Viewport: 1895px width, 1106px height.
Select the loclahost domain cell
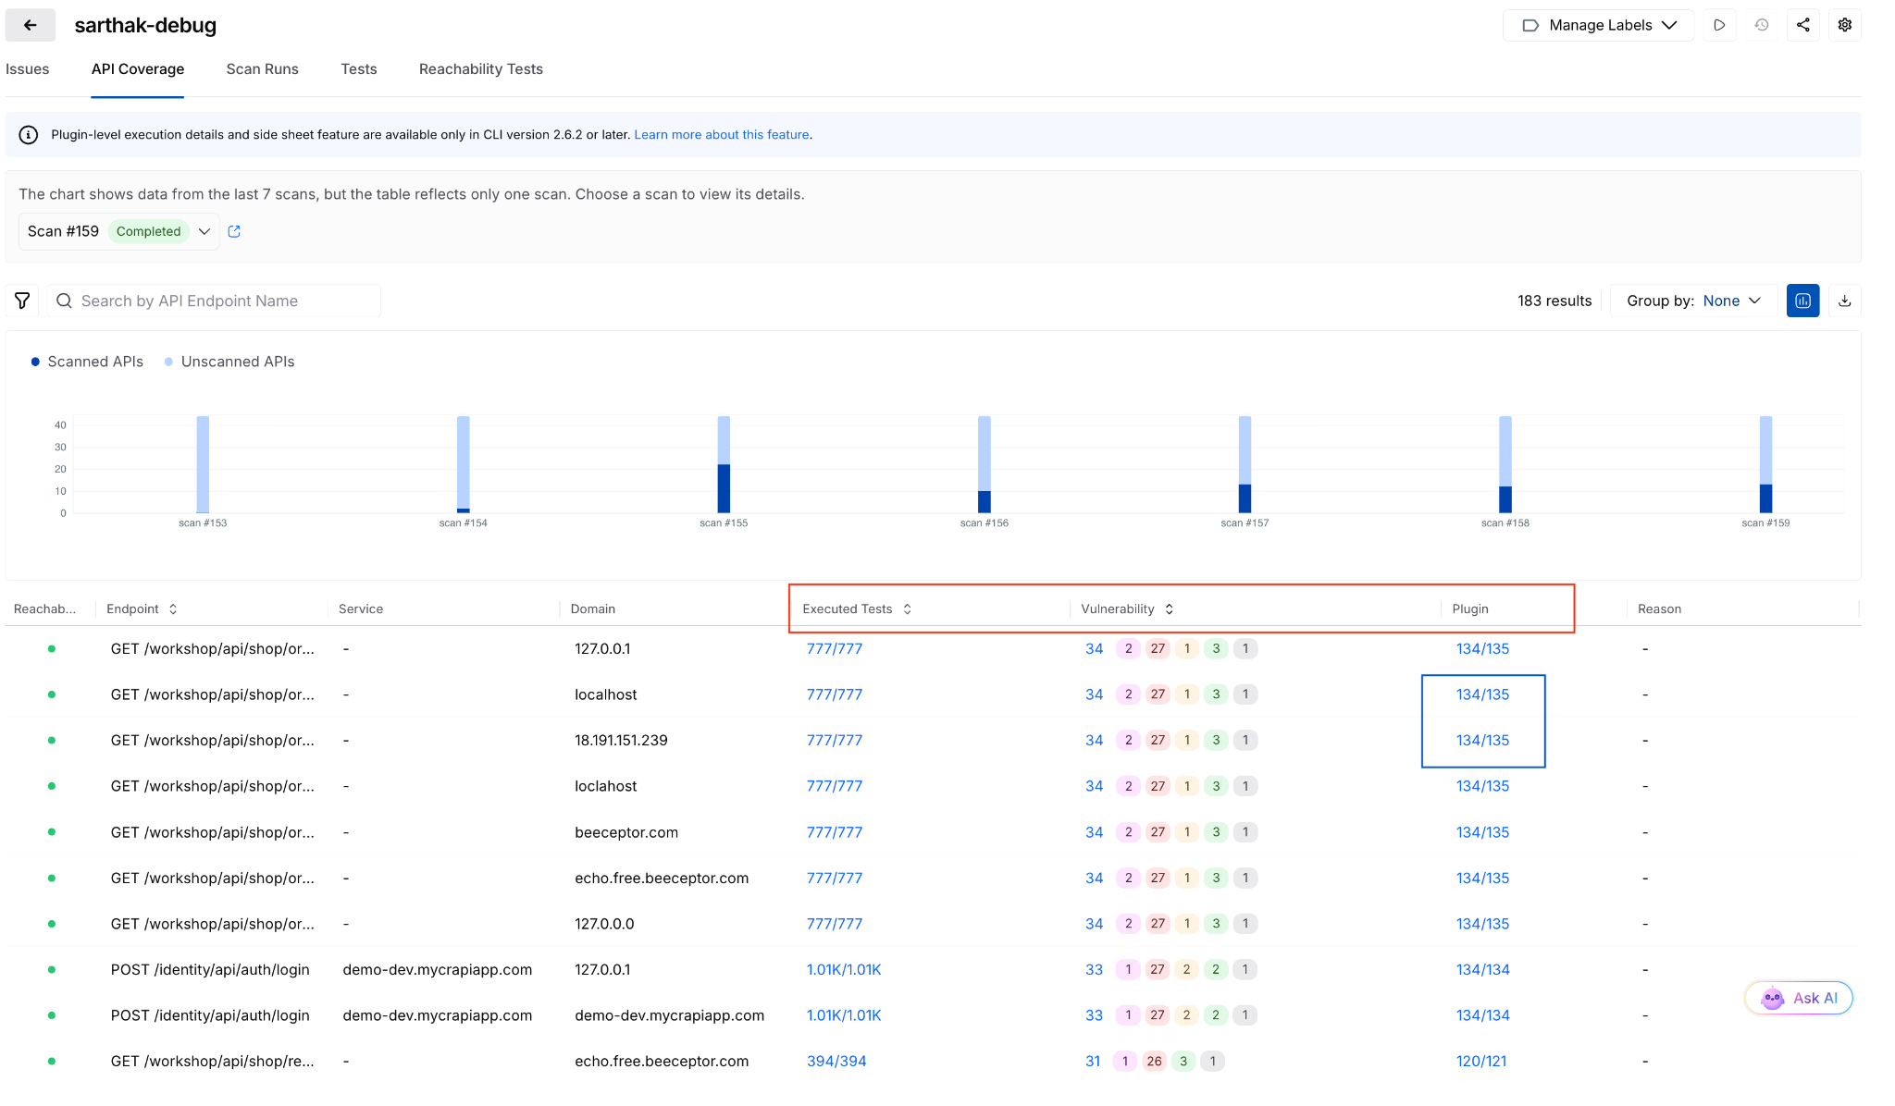[x=606, y=786]
